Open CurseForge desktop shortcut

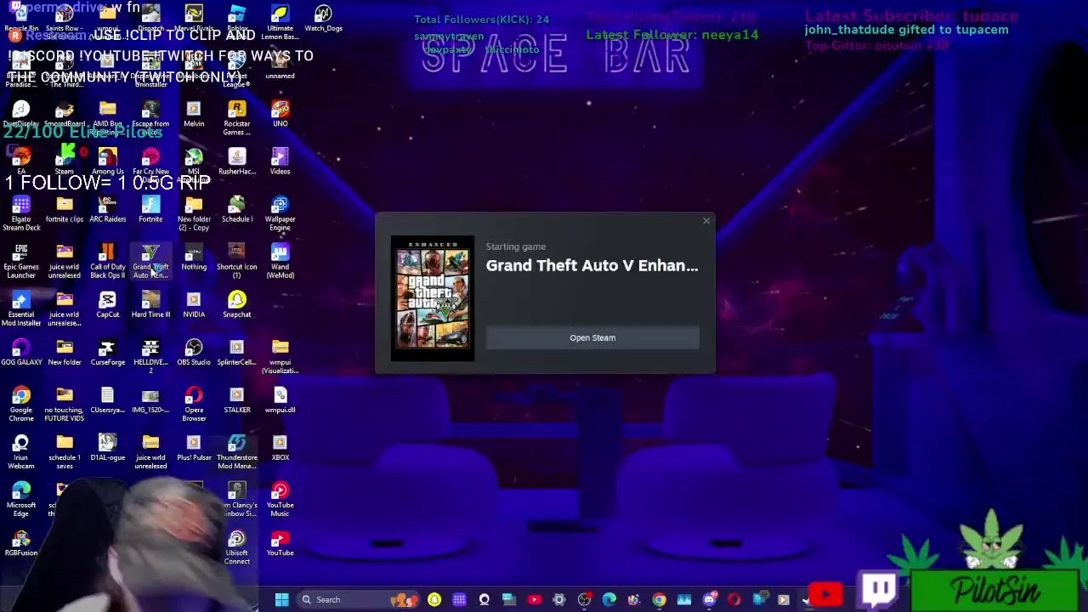point(108,351)
